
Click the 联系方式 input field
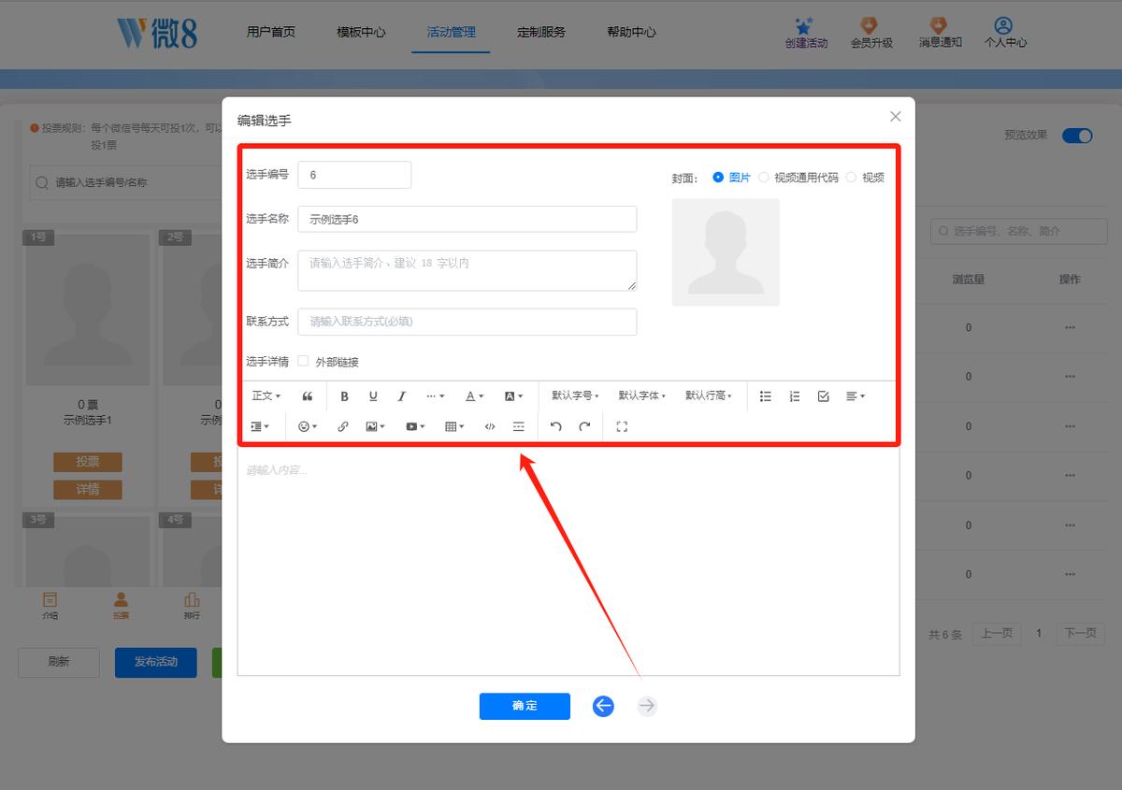[x=467, y=322]
